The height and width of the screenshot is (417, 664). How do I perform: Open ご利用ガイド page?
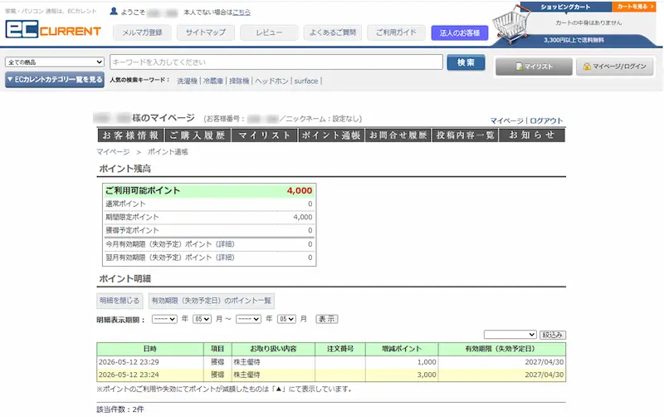coord(396,32)
